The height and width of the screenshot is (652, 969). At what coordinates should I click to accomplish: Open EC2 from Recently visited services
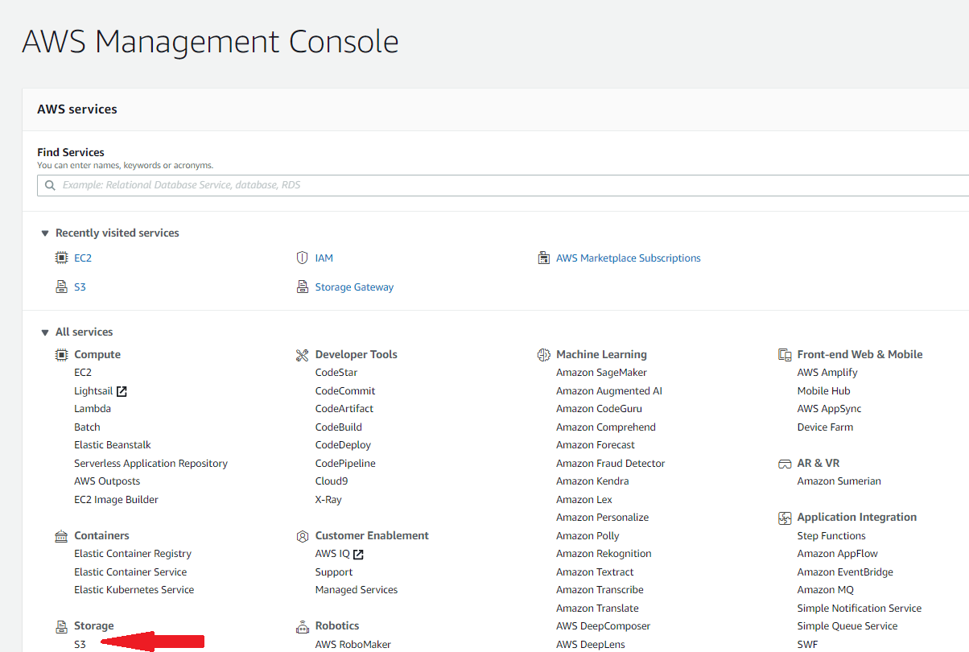point(83,258)
